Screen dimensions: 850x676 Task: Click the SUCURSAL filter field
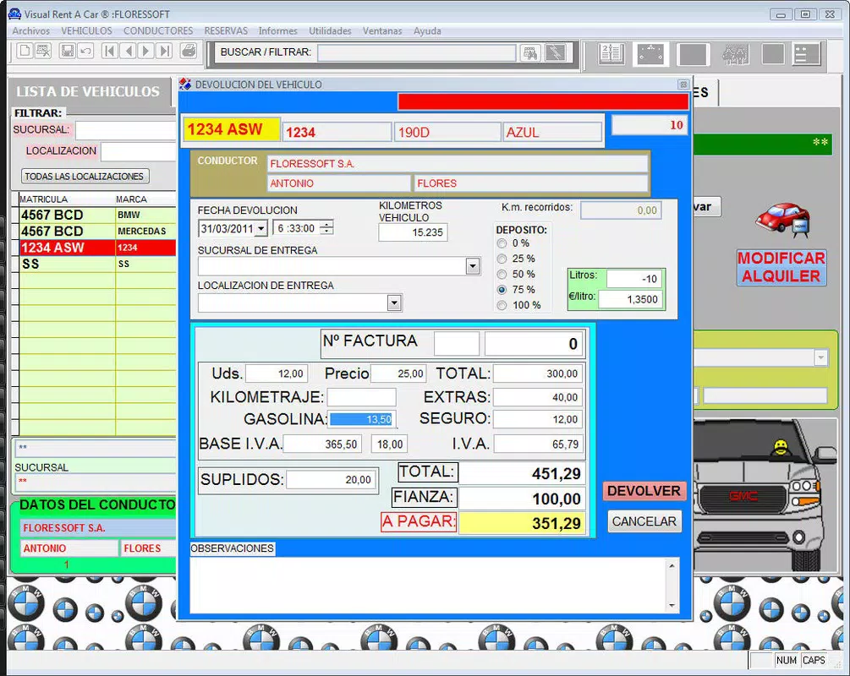tap(126, 130)
